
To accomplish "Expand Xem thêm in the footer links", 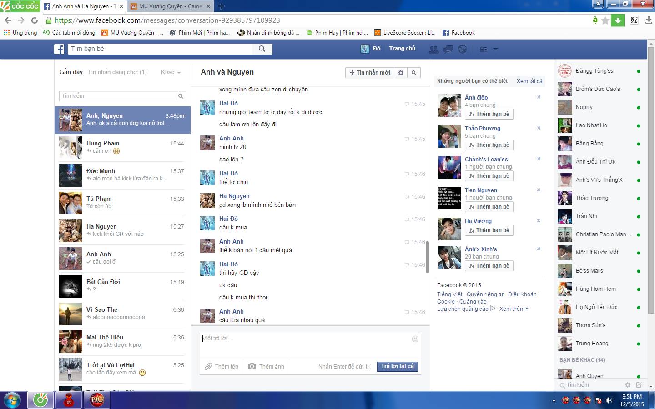I will pyautogui.click(x=514, y=309).
